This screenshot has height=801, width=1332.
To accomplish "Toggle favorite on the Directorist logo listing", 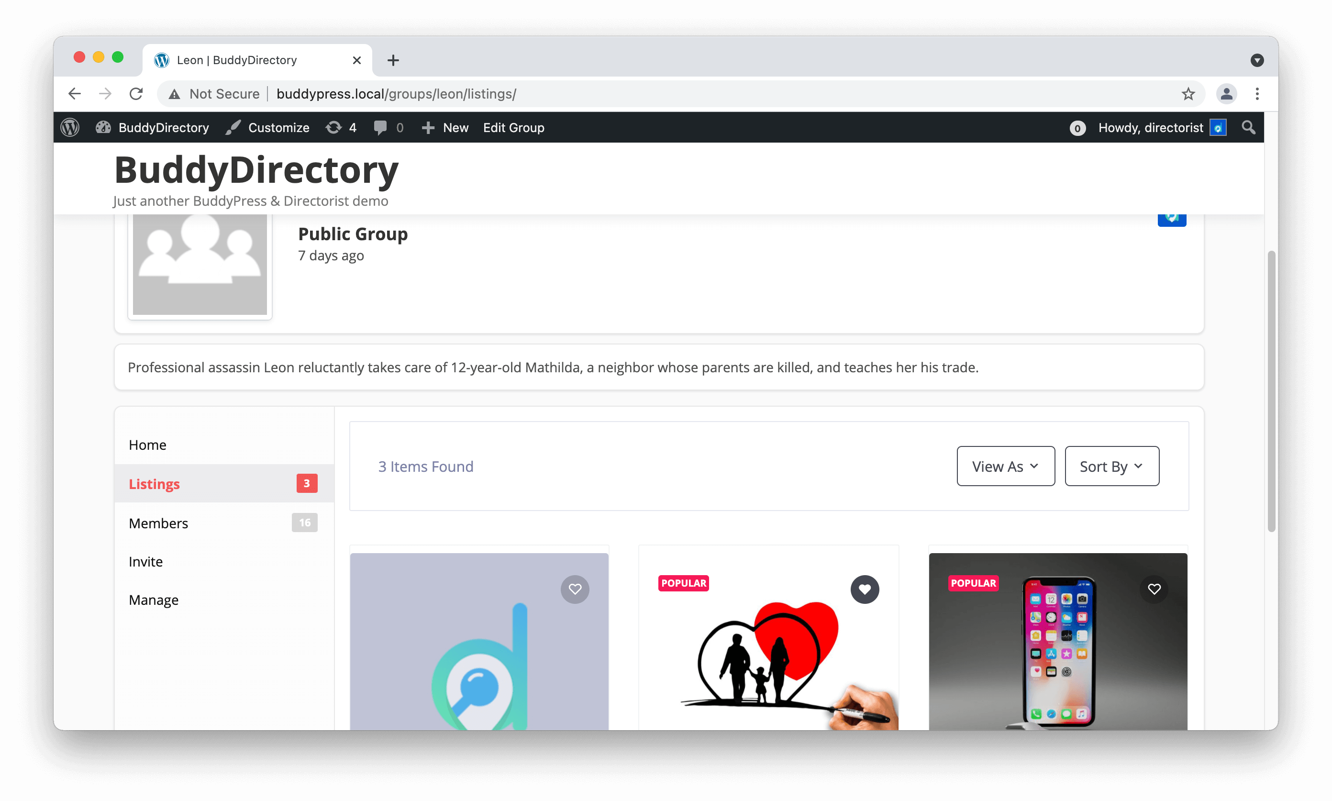I will coord(575,590).
